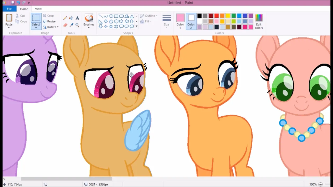Select the Pencil tool

click(x=65, y=18)
